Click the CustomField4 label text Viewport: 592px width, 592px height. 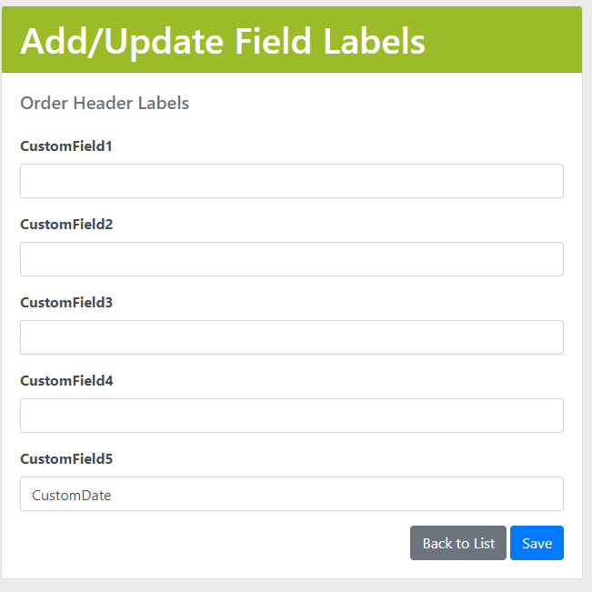tap(66, 380)
